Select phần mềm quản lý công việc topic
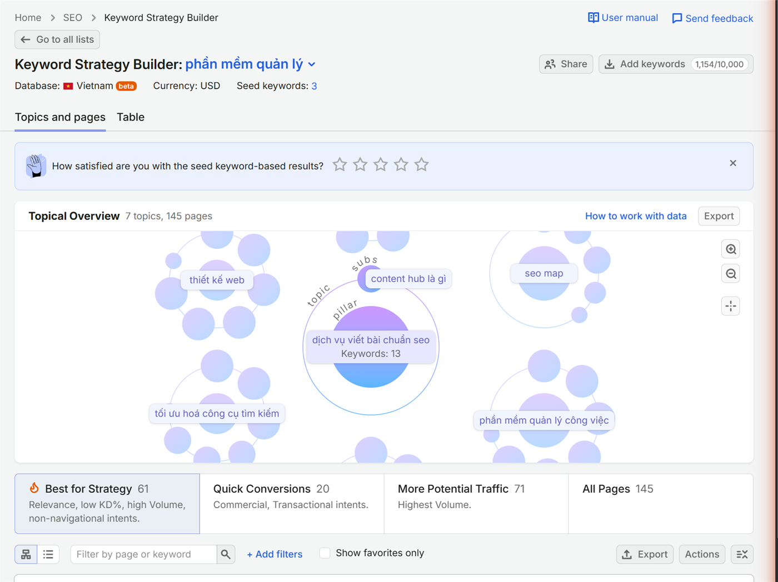778x582 pixels. pos(544,420)
